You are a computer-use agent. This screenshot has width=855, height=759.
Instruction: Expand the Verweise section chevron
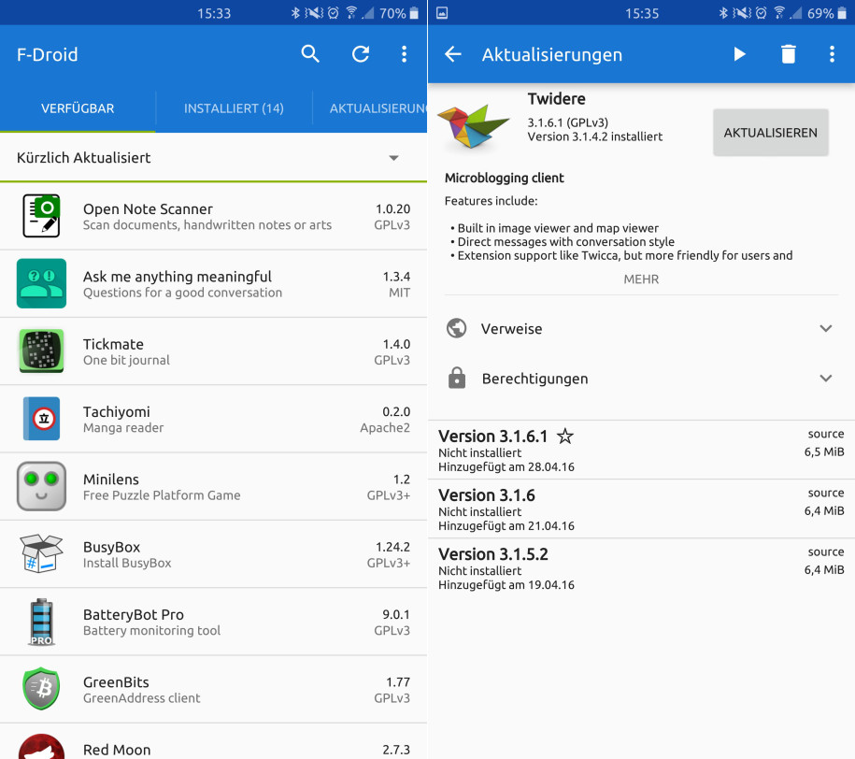point(826,328)
